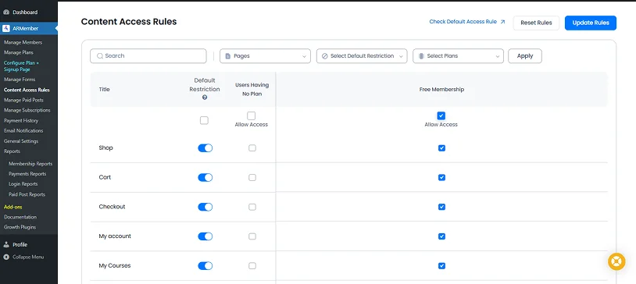Click the search magnifier icon
This screenshot has width=636, height=284.
(x=100, y=56)
